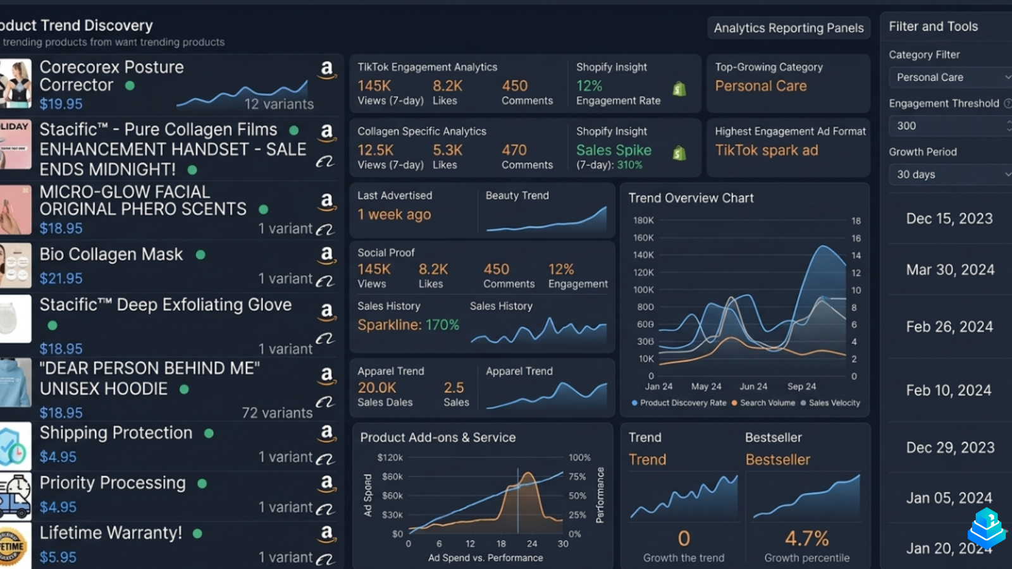The width and height of the screenshot is (1012, 569).
Task: Click Amazon icon on Deep Exfoliating Glove row
Action: pos(326,311)
